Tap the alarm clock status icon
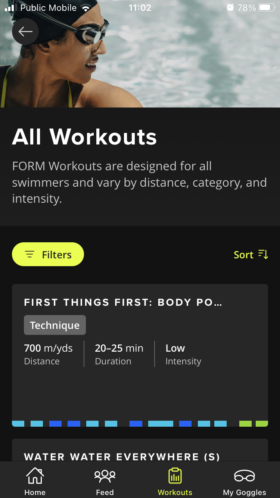280x498 pixels. point(230,8)
